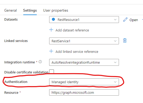Click Add linked service reference link
This screenshot has width=143, height=103.
tap(77, 51)
